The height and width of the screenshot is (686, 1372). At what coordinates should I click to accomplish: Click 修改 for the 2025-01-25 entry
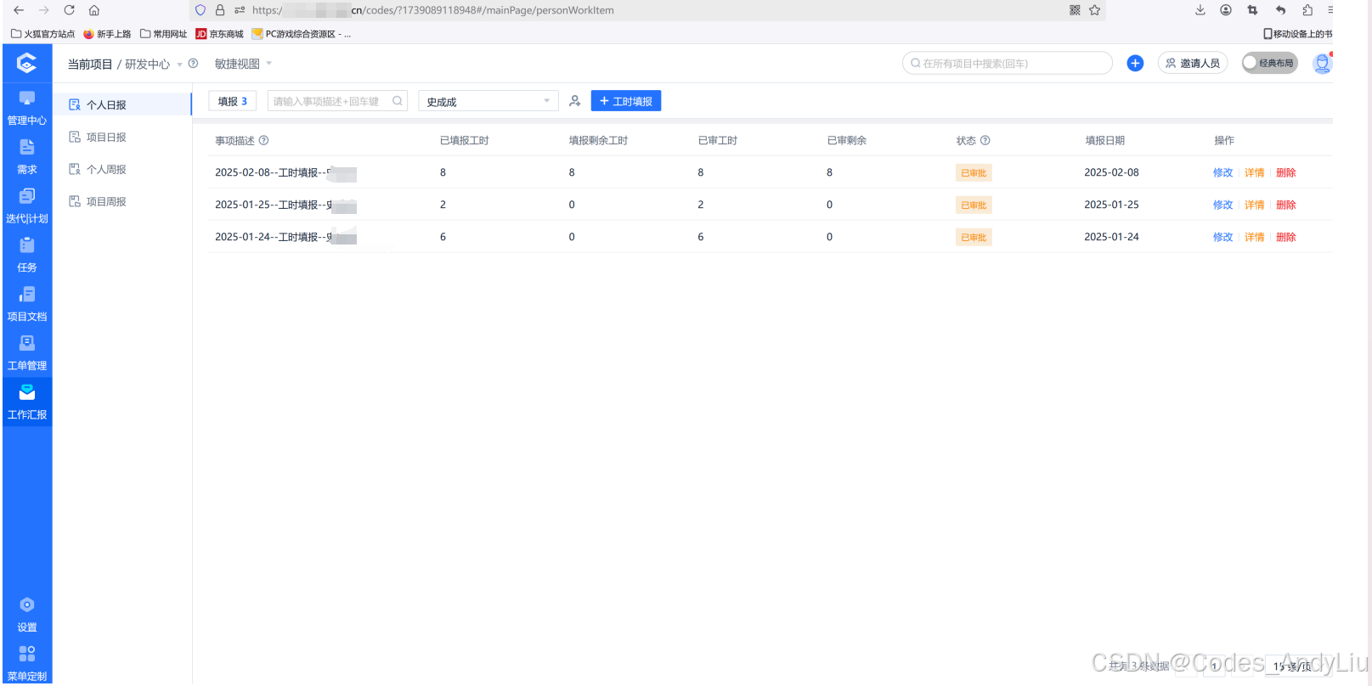point(1222,205)
